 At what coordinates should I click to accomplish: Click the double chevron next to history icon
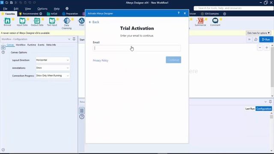click(249, 39)
